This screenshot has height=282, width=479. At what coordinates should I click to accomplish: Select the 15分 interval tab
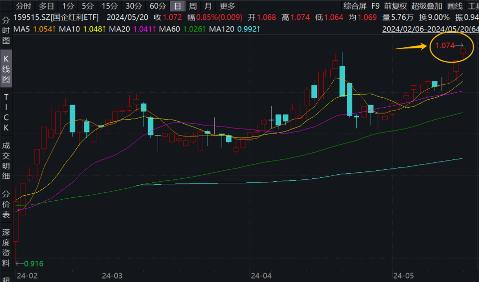(110, 6)
